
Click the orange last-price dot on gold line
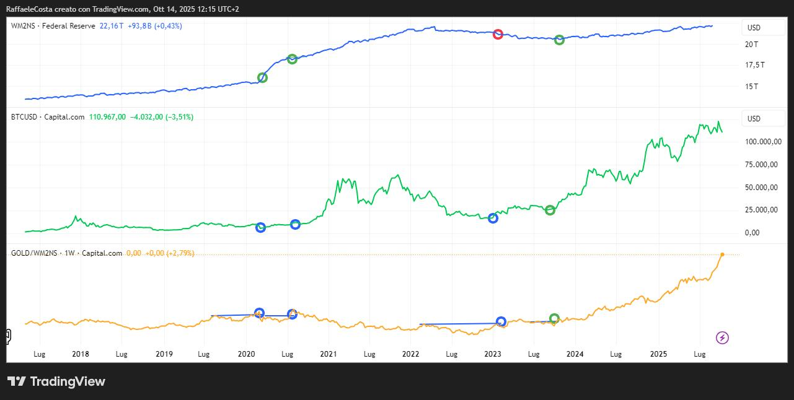tap(722, 254)
